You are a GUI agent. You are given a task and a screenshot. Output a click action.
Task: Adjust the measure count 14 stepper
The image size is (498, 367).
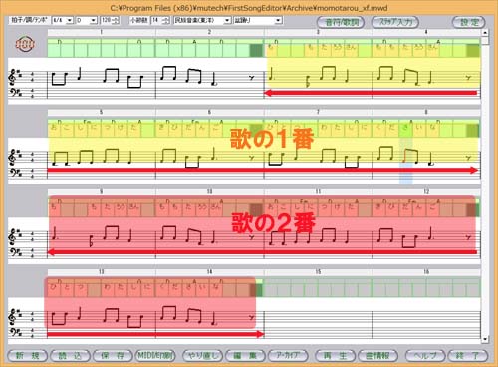coord(166,20)
